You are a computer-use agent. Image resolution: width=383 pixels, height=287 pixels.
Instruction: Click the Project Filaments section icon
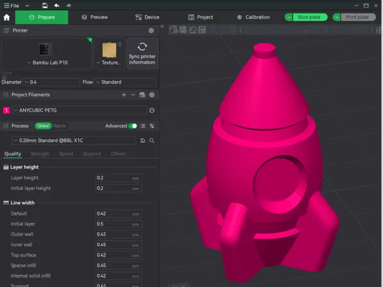point(6,95)
